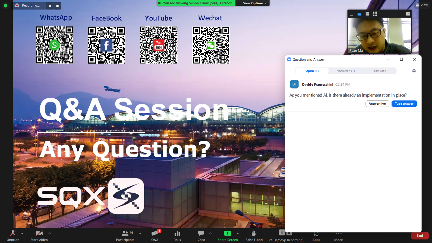Expand the Chat options arrow

[x=210, y=233]
